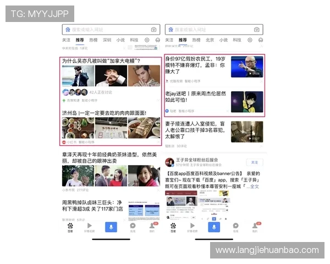Tap the blue microphone button on left phone
This screenshot has width=330, height=264.
pos(111,227)
